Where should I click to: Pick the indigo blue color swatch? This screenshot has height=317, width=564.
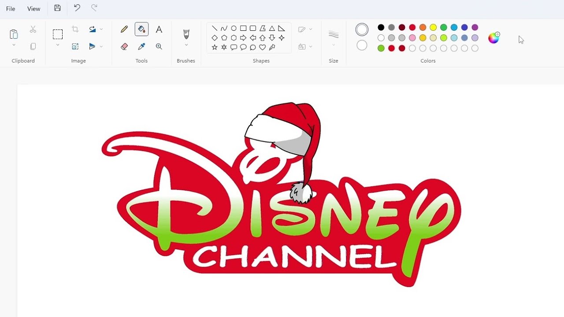(x=464, y=27)
